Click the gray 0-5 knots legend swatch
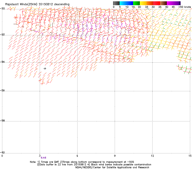Image resolution: width=192 pixels, height=169 pixels. point(116,3)
